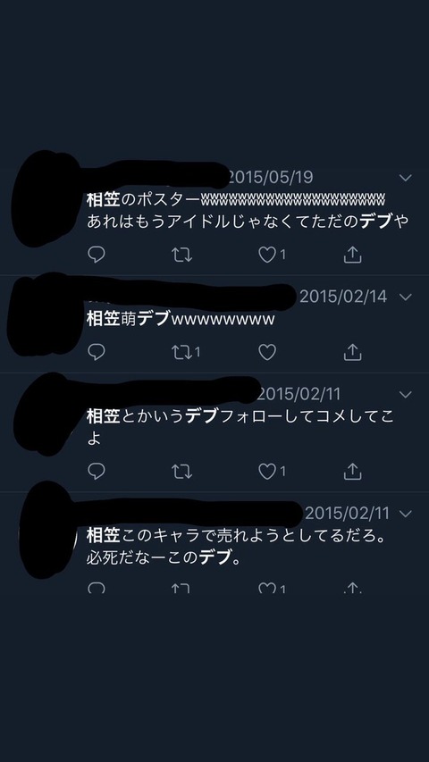
Task: Share the 2015/05/19 tweet
Action: [353, 255]
